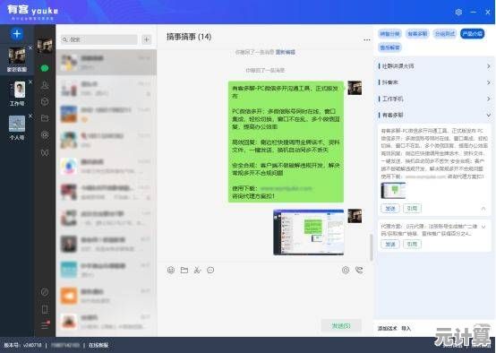
Task: Click the chat message area scrollbar
Action: 372,247
